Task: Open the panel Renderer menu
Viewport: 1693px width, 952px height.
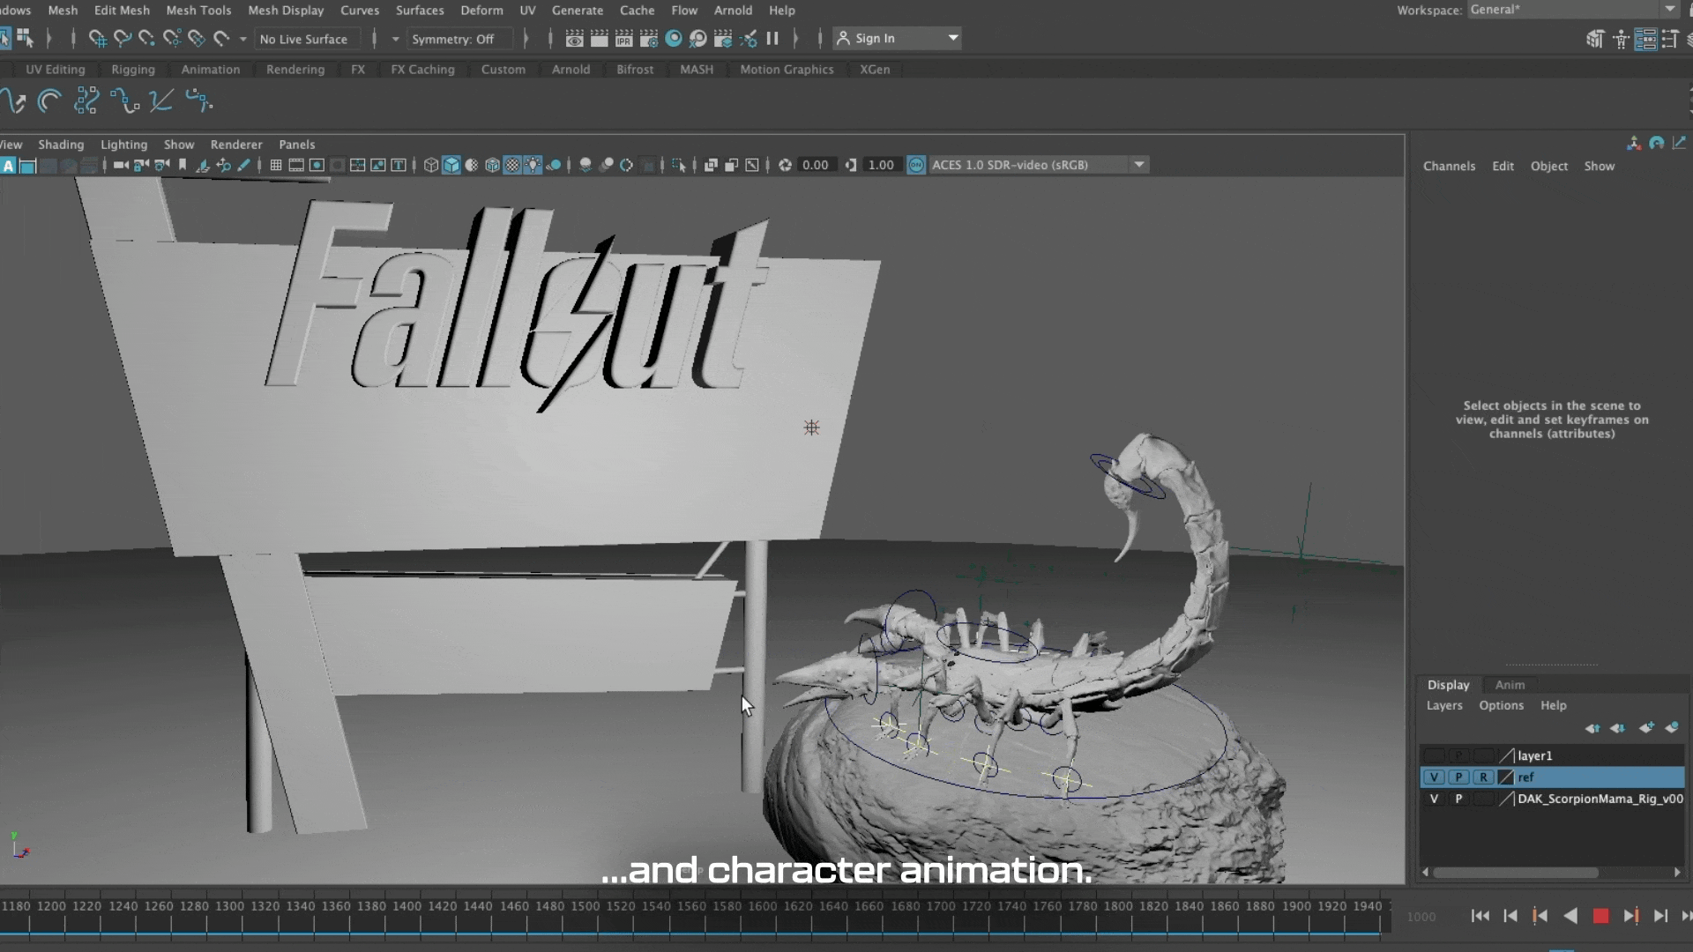Action: pyautogui.click(x=236, y=145)
